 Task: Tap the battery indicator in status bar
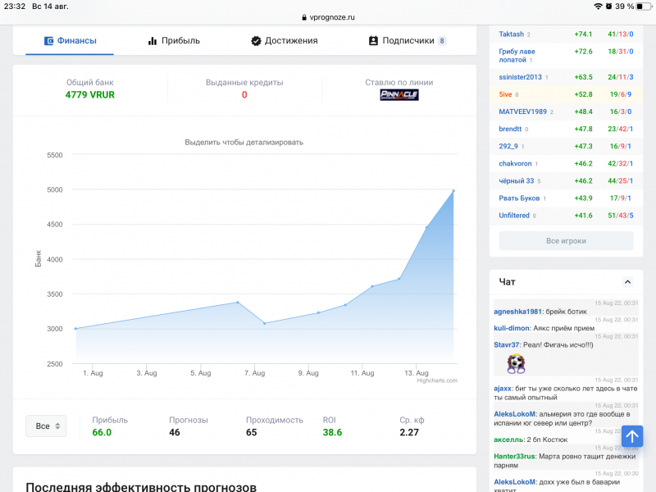click(x=643, y=6)
